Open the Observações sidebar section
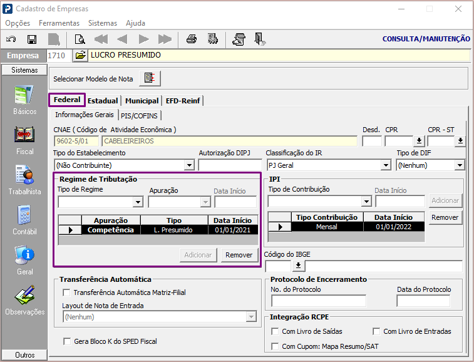The width and height of the screenshot is (474, 362). pyautogui.click(x=24, y=300)
